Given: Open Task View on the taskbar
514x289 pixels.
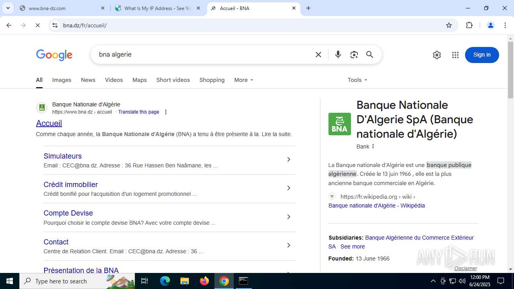Looking at the screenshot, I should click(145, 281).
